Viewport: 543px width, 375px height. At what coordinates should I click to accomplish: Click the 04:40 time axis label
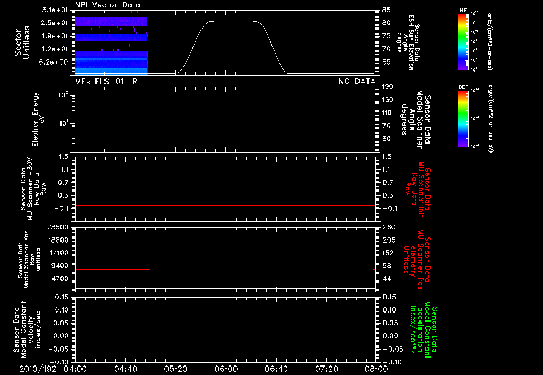pyautogui.click(x=125, y=369)
